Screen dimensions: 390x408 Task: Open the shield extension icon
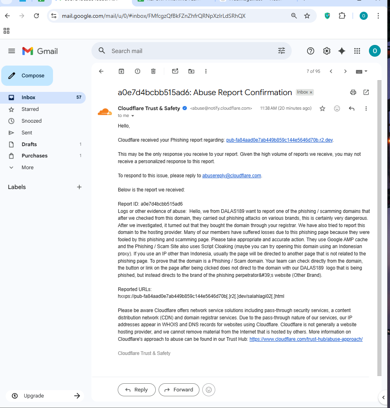[x=327, y=16]
